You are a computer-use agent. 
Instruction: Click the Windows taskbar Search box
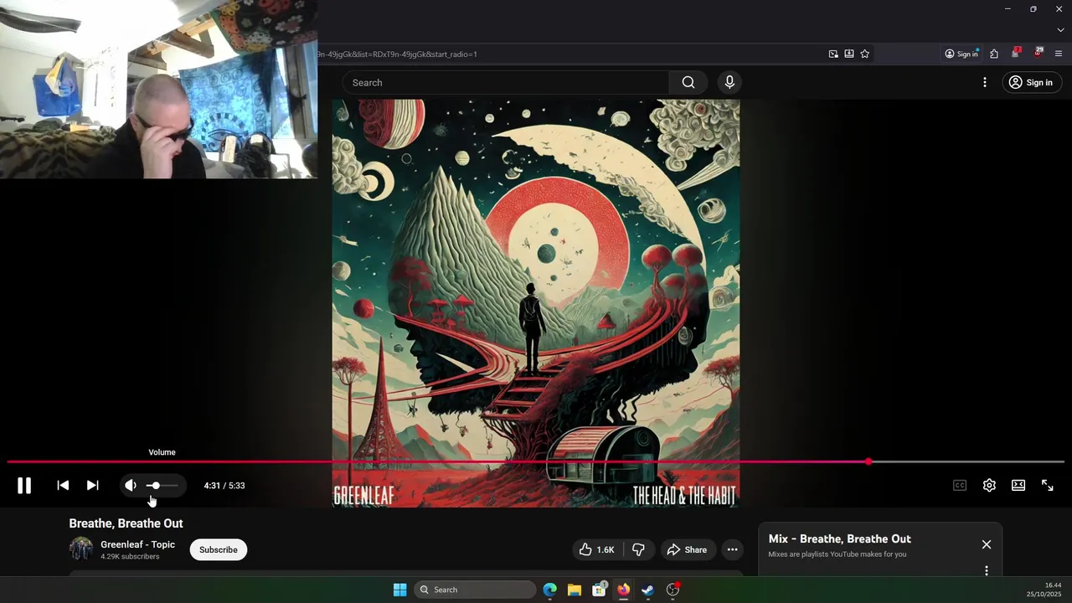pyautogui.click(x=475, y=590)
